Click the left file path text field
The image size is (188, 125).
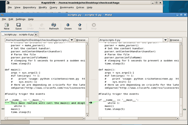coord(37,40)
